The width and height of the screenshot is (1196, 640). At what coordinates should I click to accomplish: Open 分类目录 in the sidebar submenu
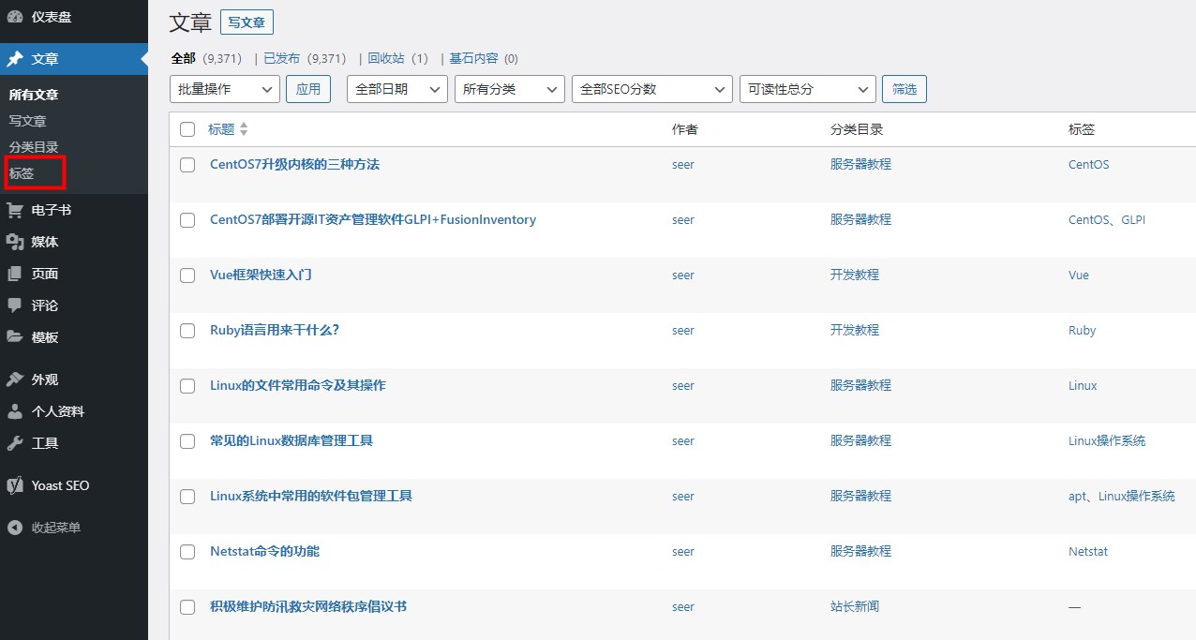pyautogui.click(x=34, y=147)
